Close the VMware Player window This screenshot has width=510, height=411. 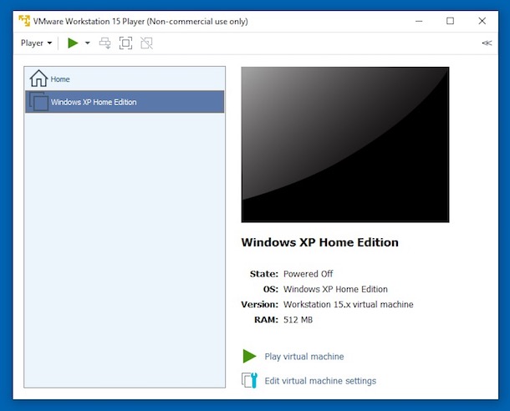click(x=482, y=21)
